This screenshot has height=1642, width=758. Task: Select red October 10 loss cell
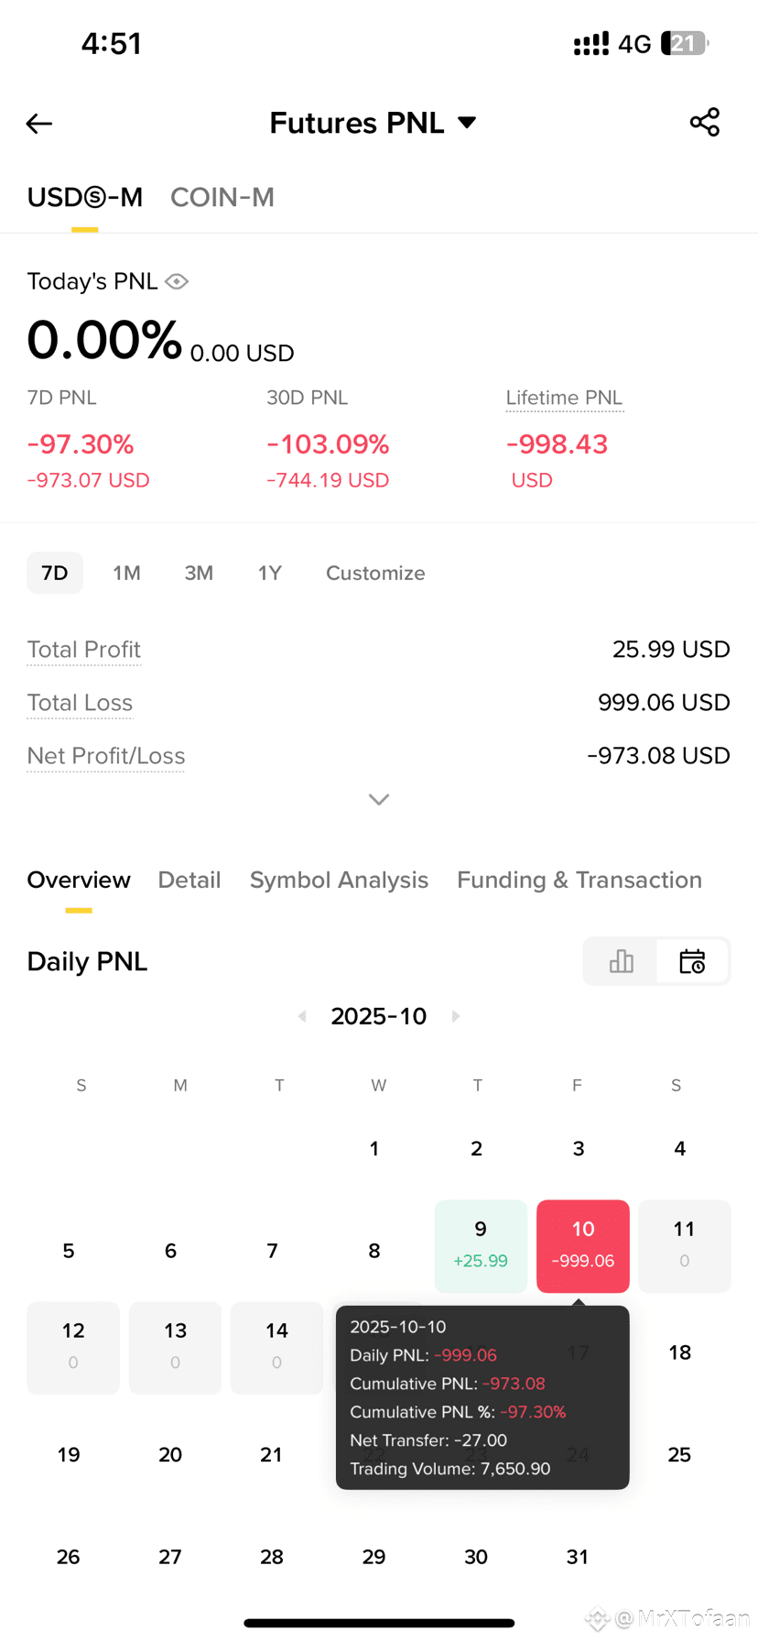583,1245
